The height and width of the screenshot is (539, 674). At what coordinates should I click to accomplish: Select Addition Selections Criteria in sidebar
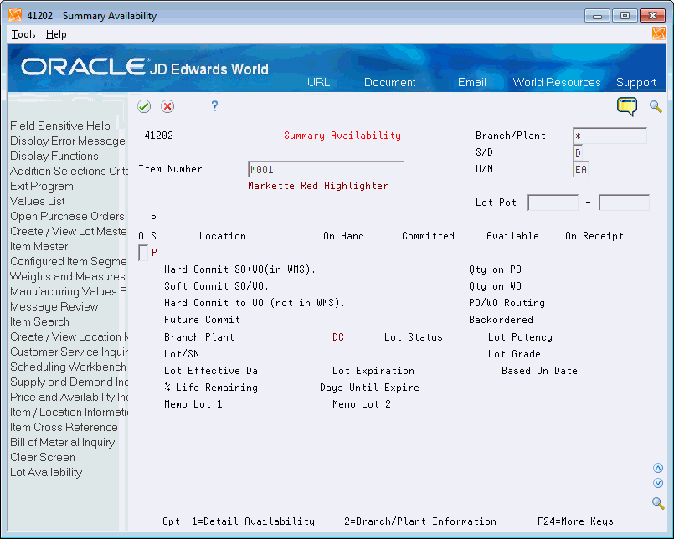(x=69, y=171)
